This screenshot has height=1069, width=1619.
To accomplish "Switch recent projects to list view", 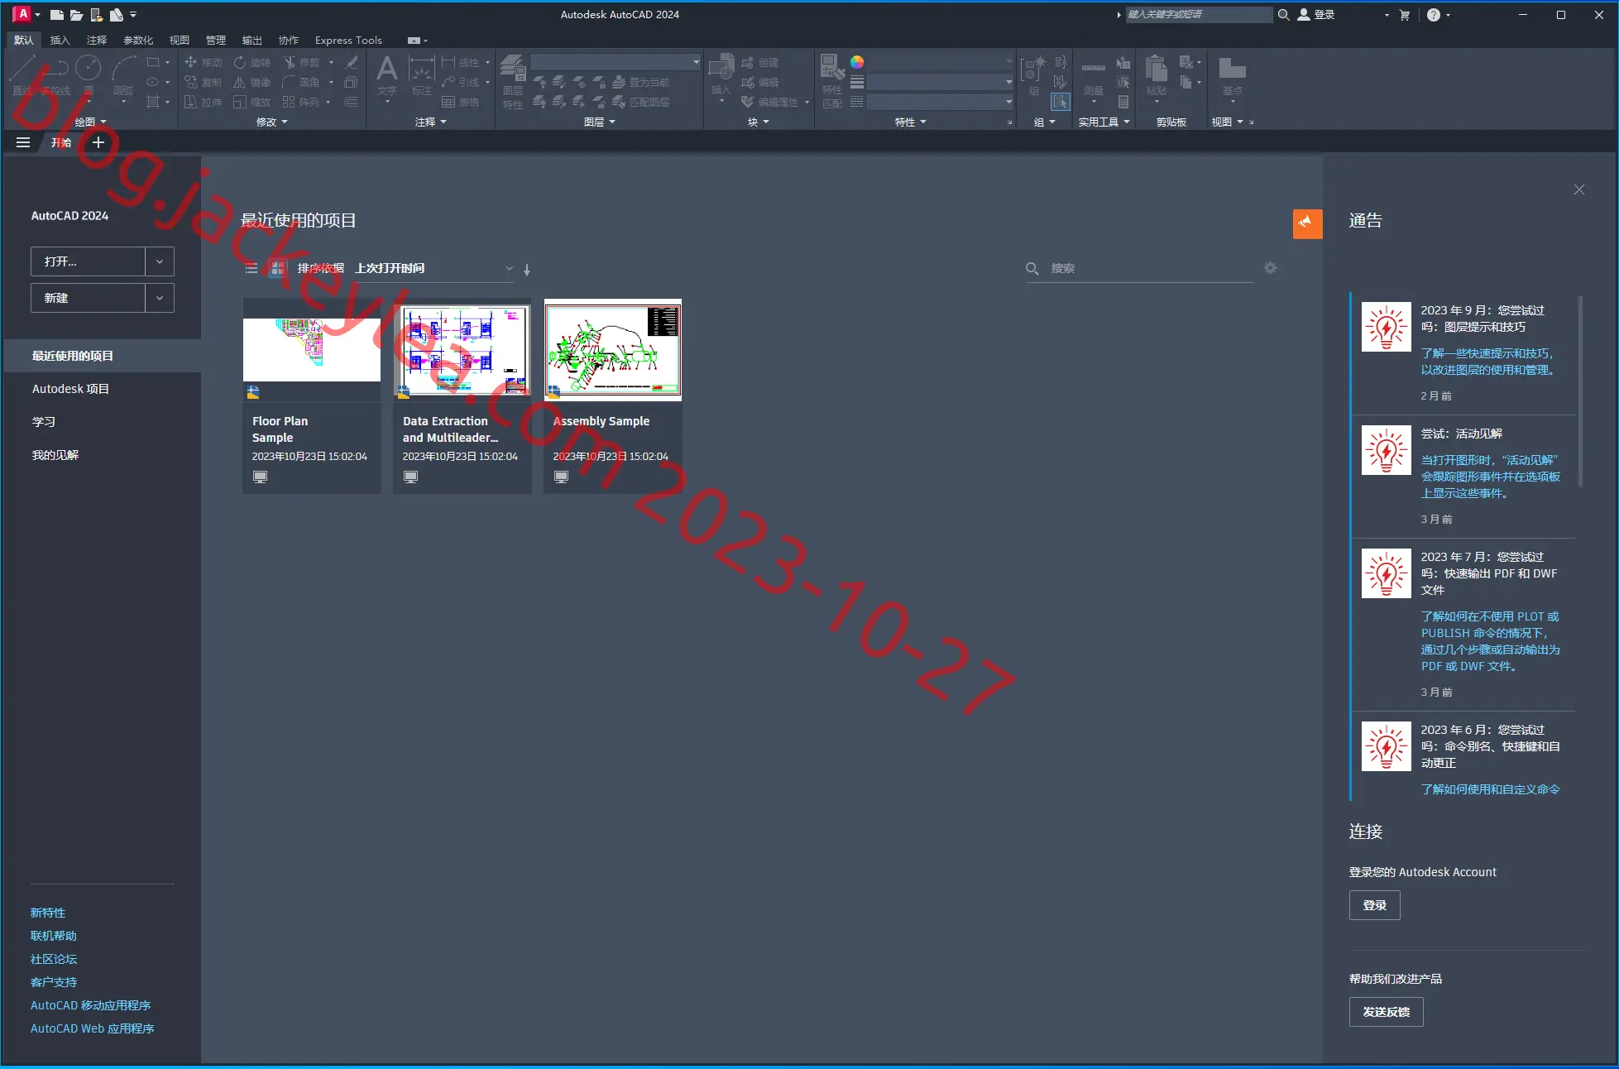I will (251, 268).
